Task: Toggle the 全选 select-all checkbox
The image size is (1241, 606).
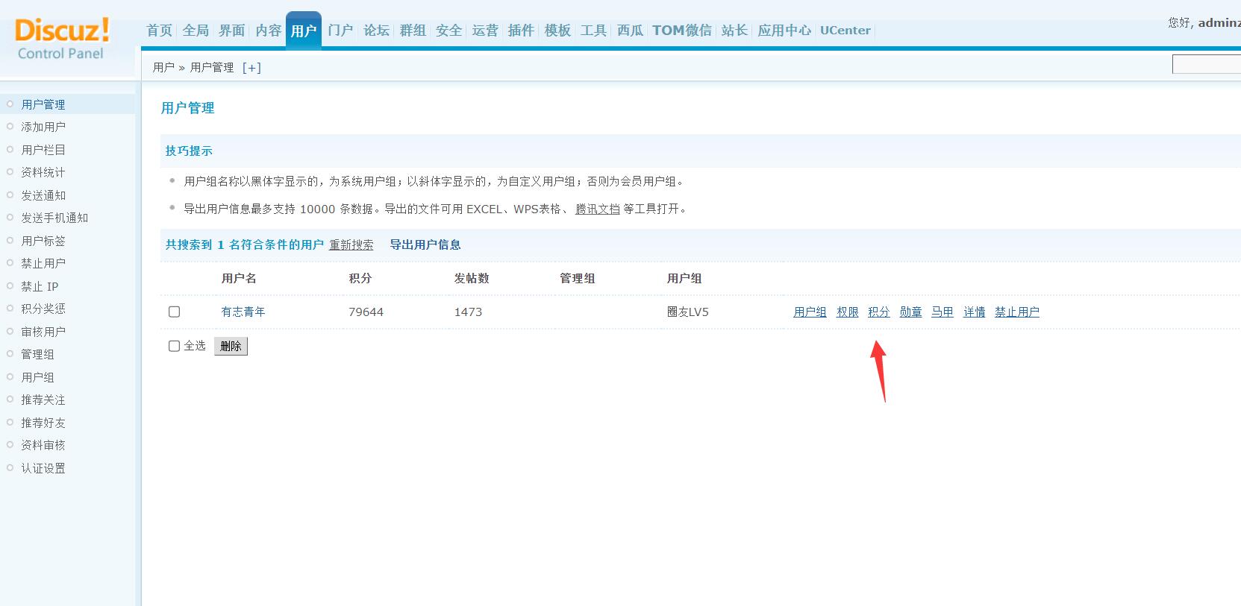Action: point(175,346)
